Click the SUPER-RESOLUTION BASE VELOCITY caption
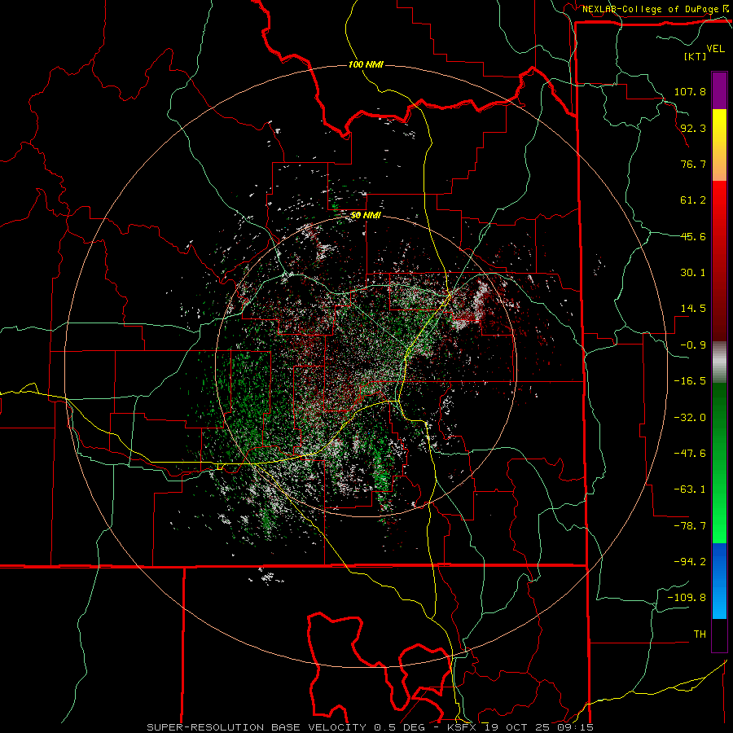This screenshot has height=733, width=733. [257, 727]
